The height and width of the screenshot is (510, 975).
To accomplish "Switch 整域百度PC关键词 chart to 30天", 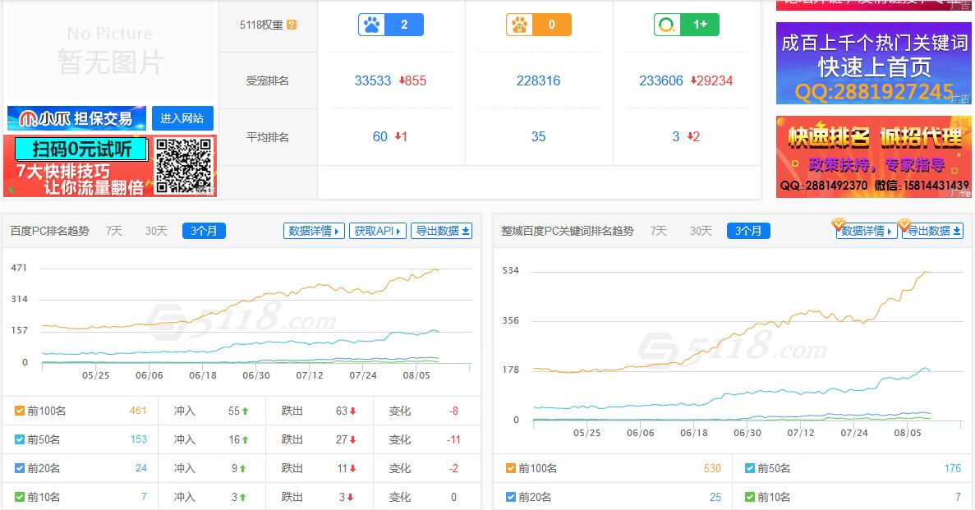I will click(x=701, y=231).
